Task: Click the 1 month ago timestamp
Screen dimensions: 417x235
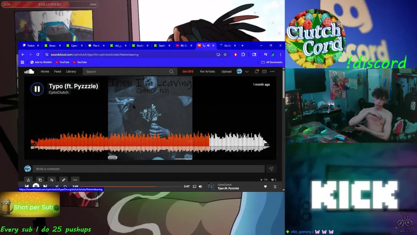Action: pyautogui.click(x=261, y=85)
